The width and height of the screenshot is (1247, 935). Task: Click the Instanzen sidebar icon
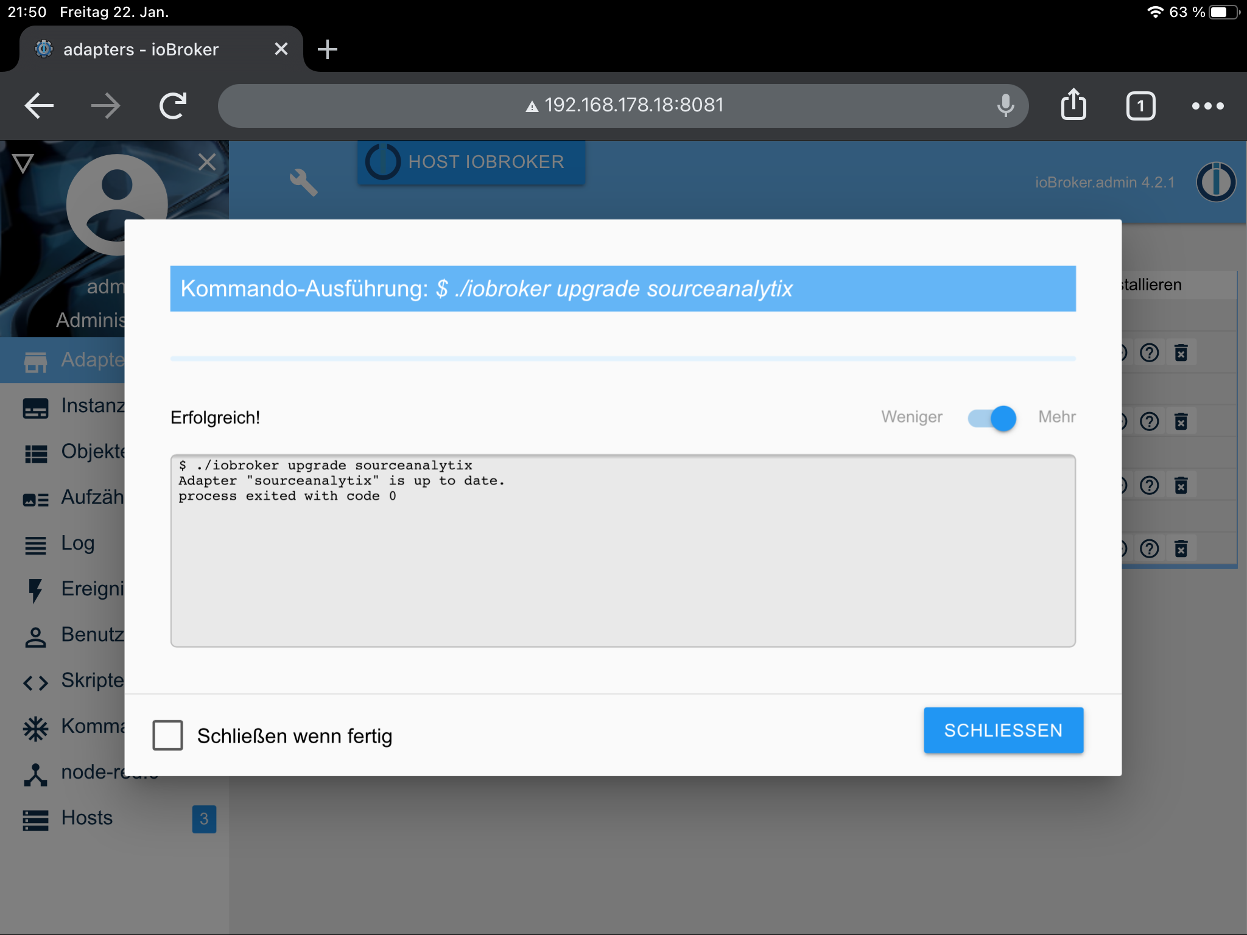click(x=35, y=408)
